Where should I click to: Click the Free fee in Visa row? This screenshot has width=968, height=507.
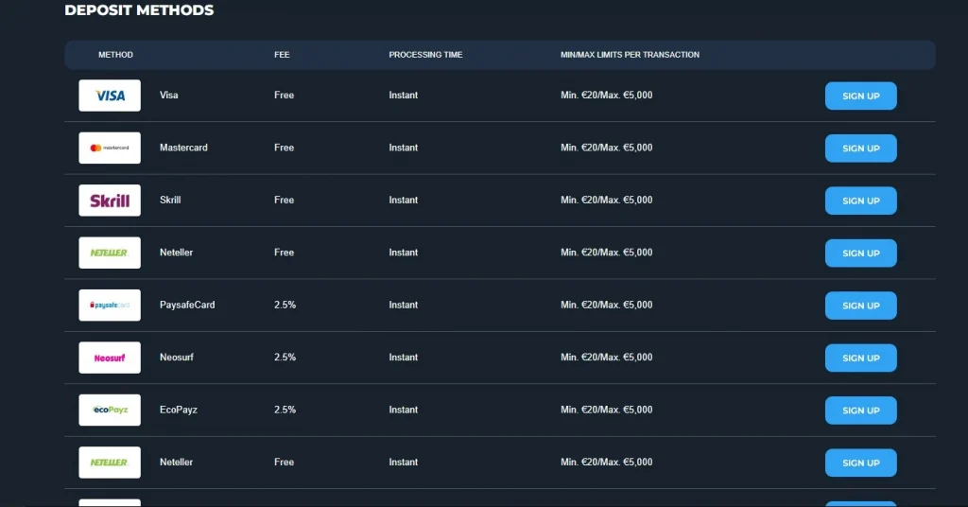tap(284, 96)
